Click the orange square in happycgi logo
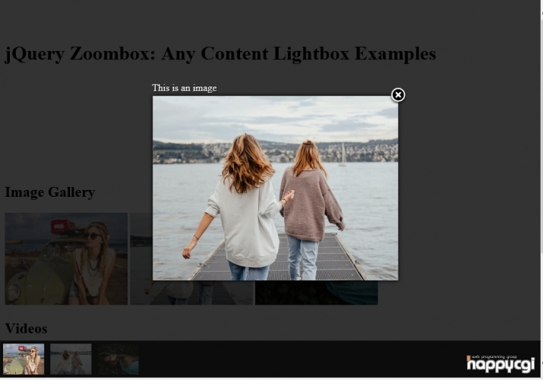The image size is (543, 380). coord(469,357)
